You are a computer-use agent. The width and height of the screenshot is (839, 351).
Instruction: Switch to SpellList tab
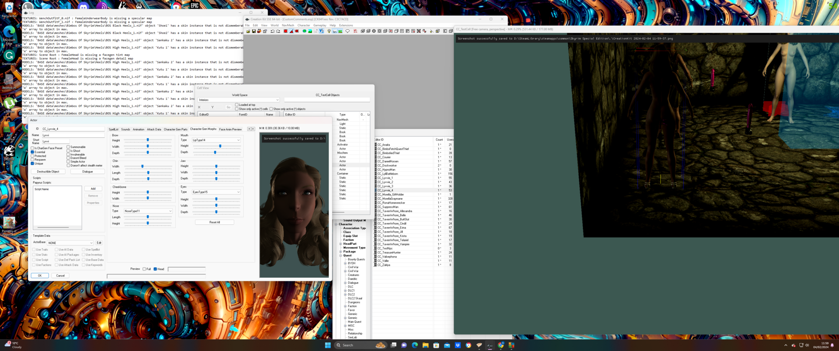[113, 129]
